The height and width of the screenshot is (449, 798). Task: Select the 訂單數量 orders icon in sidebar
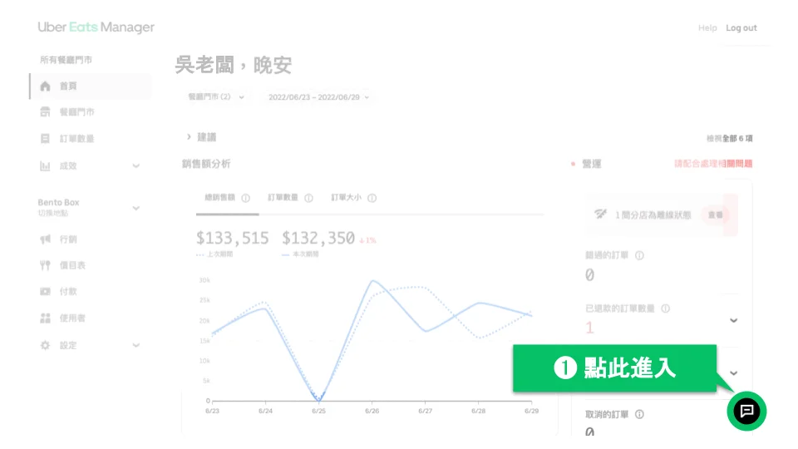tap(46, 139)
